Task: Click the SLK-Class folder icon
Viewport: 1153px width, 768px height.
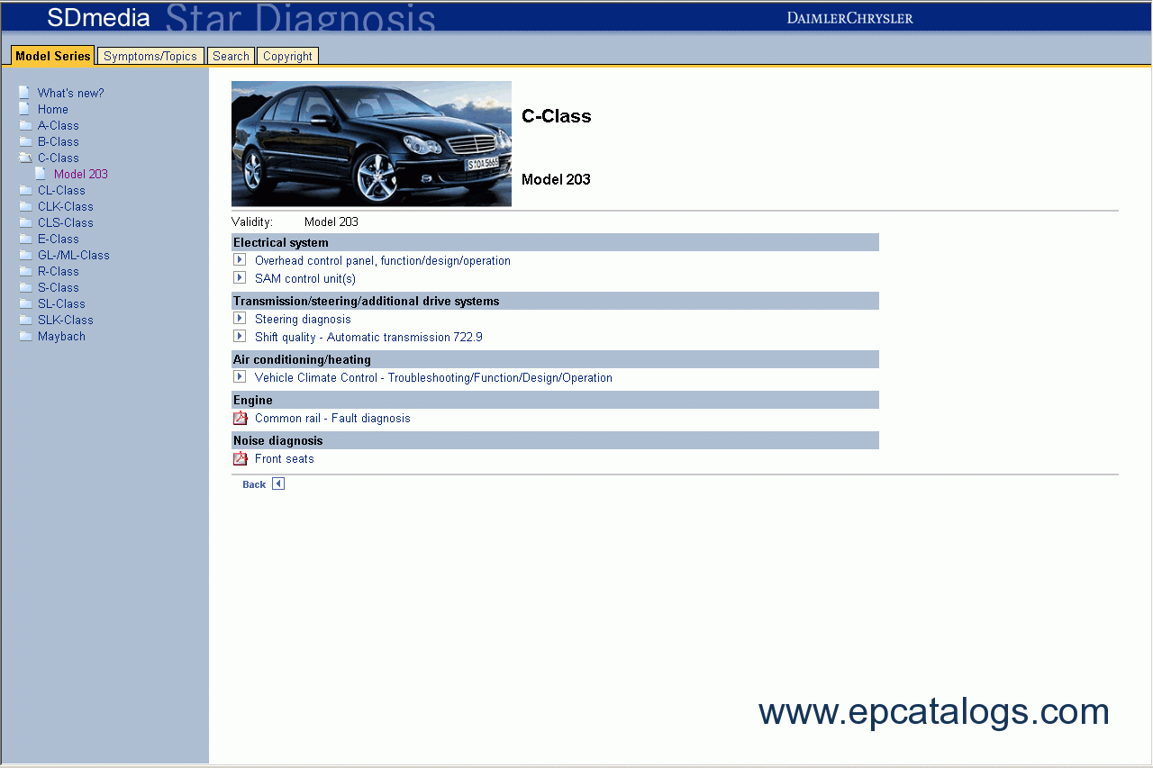Action: tap(25, 320)
